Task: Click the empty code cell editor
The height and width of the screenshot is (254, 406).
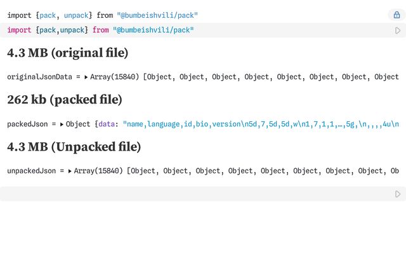Action: click(x=197, y=194)
